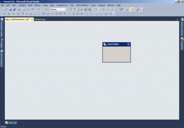Open dropdown arrow beside Command Window icon

97,9
